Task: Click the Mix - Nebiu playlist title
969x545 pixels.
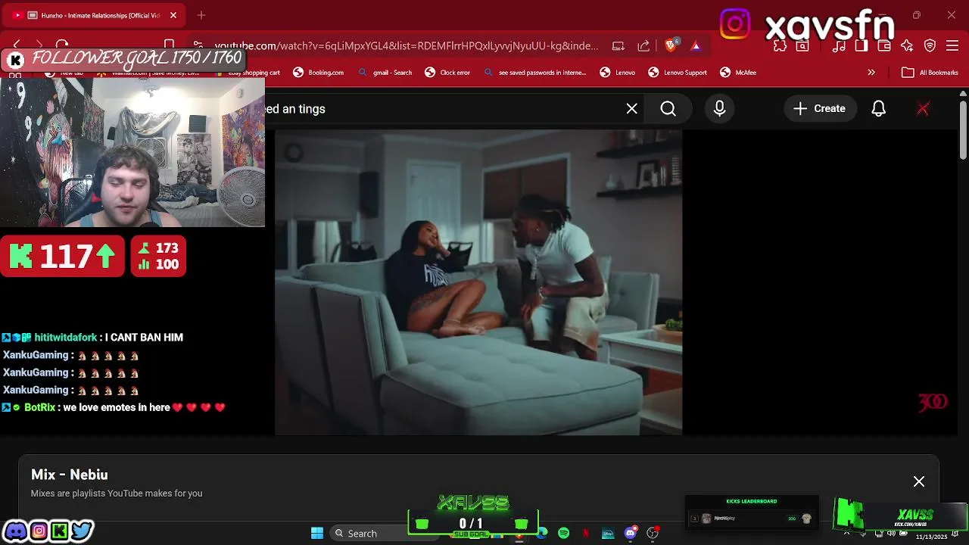Action: tap(70, 475)
